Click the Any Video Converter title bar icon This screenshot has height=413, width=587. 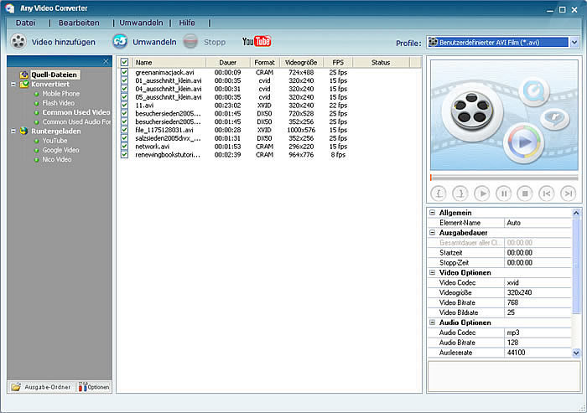pyautogui.click(x=10, y=8)
